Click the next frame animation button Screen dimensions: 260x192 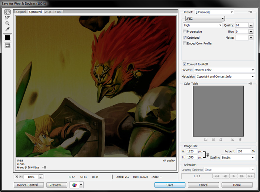242,176
